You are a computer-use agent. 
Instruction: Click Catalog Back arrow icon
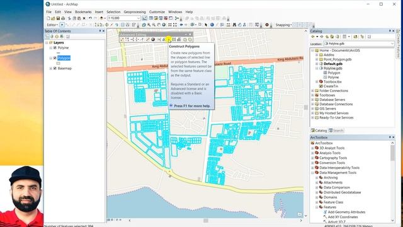(313, 37)
